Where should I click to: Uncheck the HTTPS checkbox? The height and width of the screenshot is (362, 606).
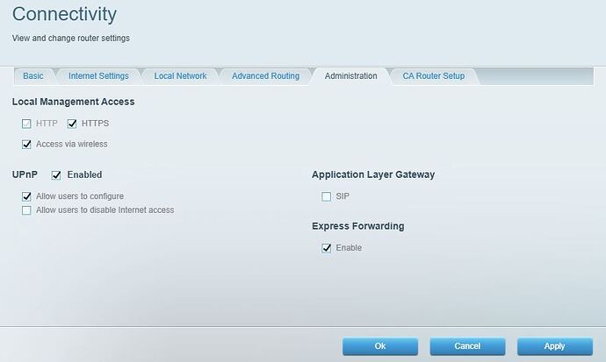tap(72, 124)
